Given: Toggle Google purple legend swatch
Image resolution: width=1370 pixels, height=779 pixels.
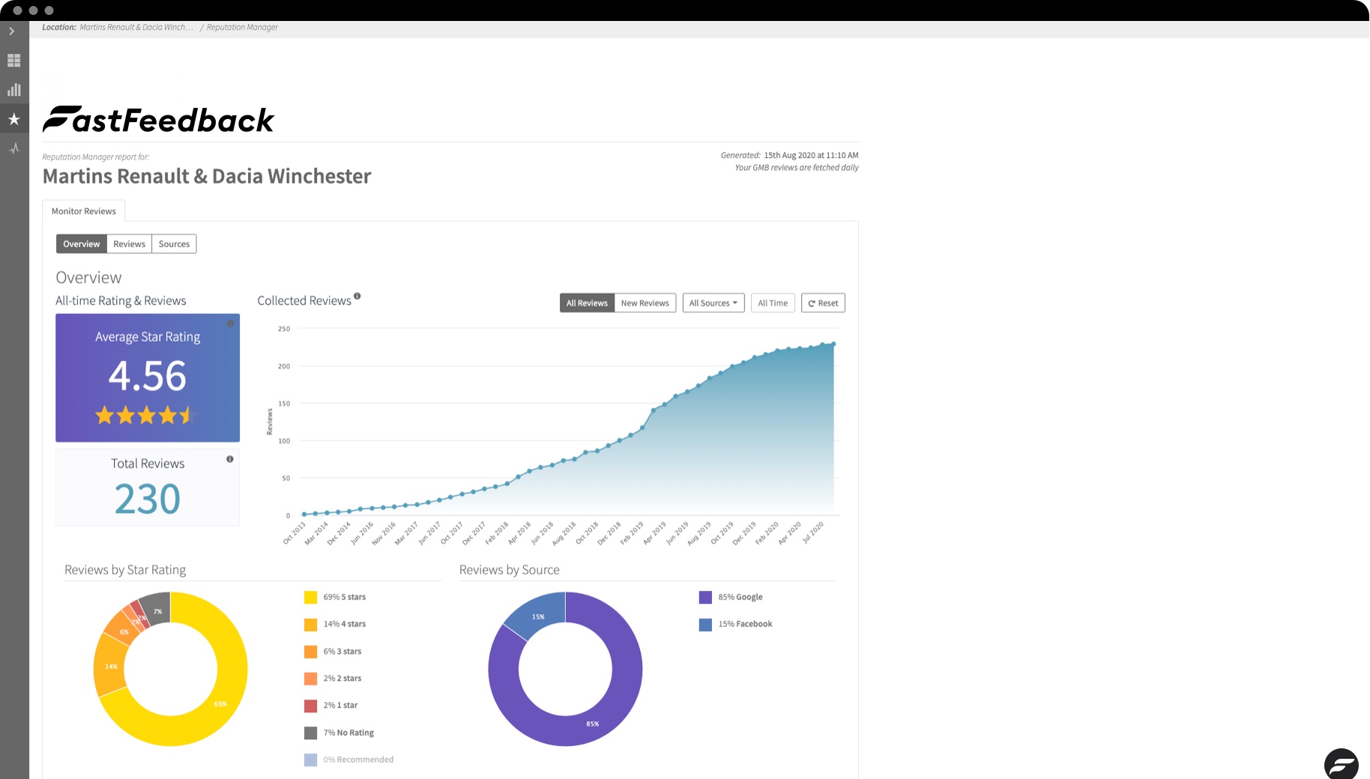Looking at the screenshot, I should pos(705,597).
